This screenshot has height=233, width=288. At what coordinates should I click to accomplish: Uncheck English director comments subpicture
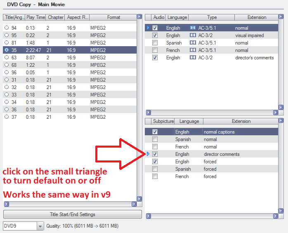[x=155, y=154]
